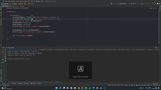Open the TODO tool window
This screenshot has width=161, height=90.
click(14, 83)
